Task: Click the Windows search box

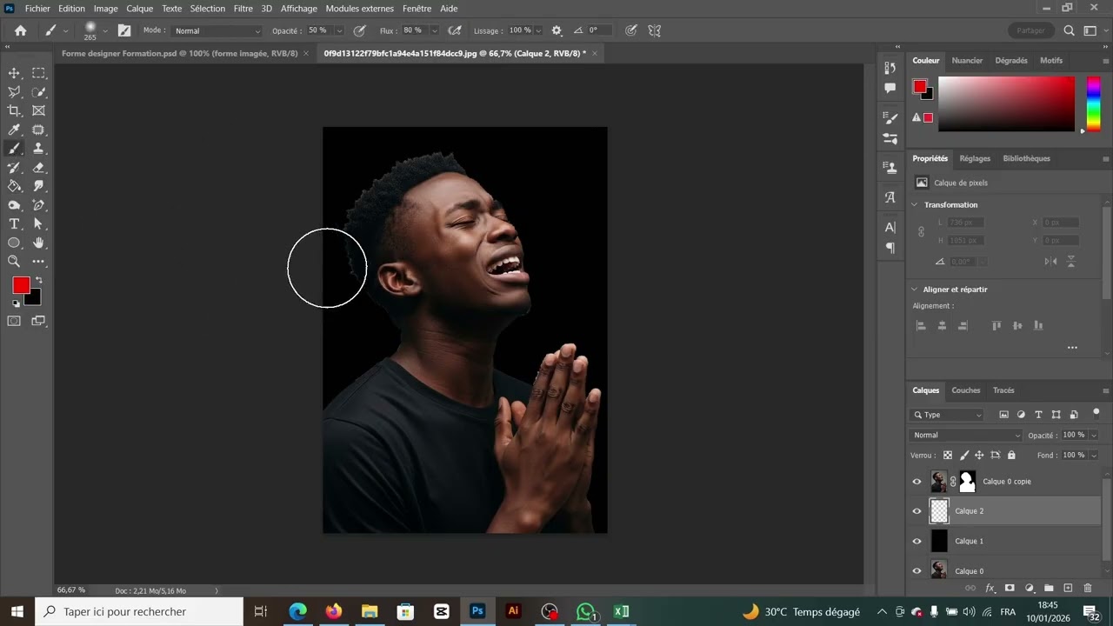Action: (139, 611)
